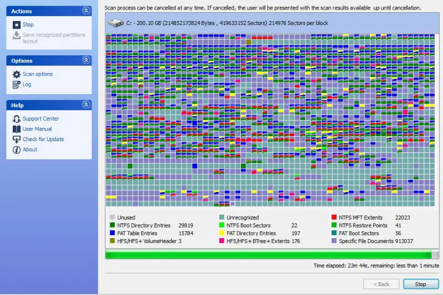This screenshot has width=443, height=295.
Task: Open the Log link
Action: pos(27,85)
